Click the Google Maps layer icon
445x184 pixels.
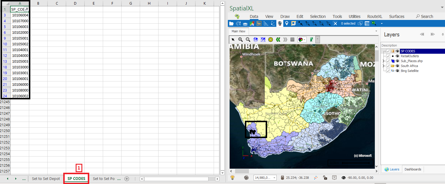[x=252, y=23]
